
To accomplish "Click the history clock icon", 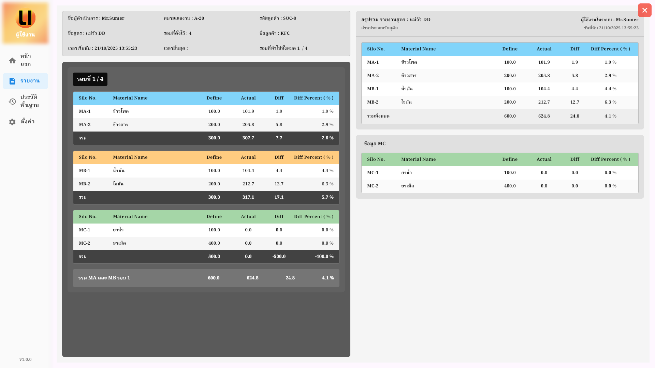I will pyautogui.click(x=12, y=102).
